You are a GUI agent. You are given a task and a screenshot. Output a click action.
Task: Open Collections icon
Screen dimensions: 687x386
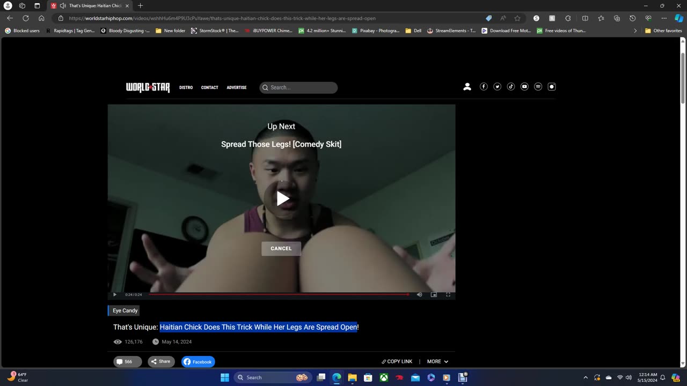coord(617,18)
